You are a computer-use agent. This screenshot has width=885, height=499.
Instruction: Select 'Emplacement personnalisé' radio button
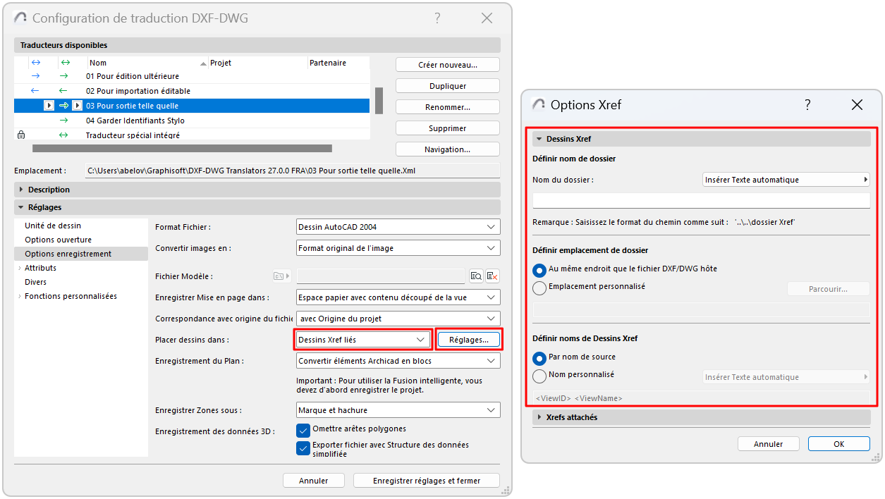539,288
